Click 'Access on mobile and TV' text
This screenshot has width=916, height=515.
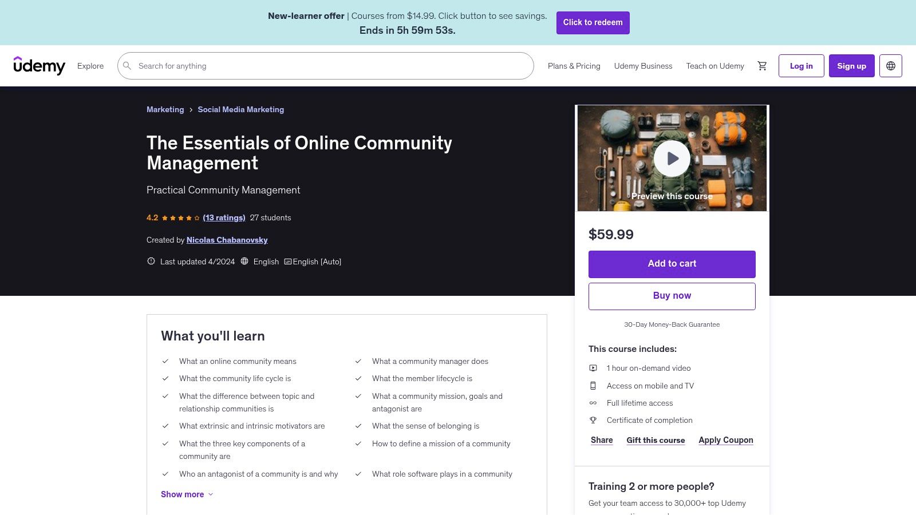coord(650,386)
